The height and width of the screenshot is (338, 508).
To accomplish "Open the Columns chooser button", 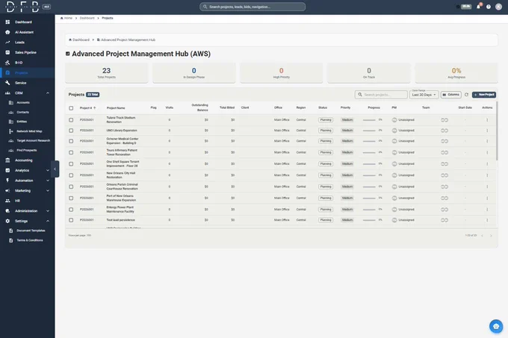I will click(x=451, y=95).
